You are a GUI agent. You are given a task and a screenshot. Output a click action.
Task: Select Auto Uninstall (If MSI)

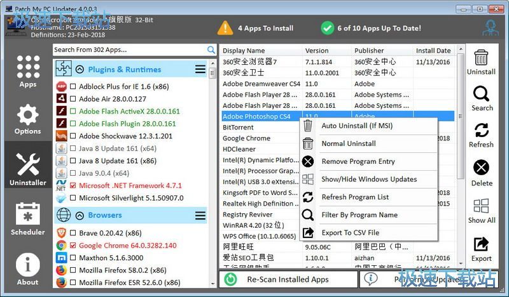tap(368, 126)
